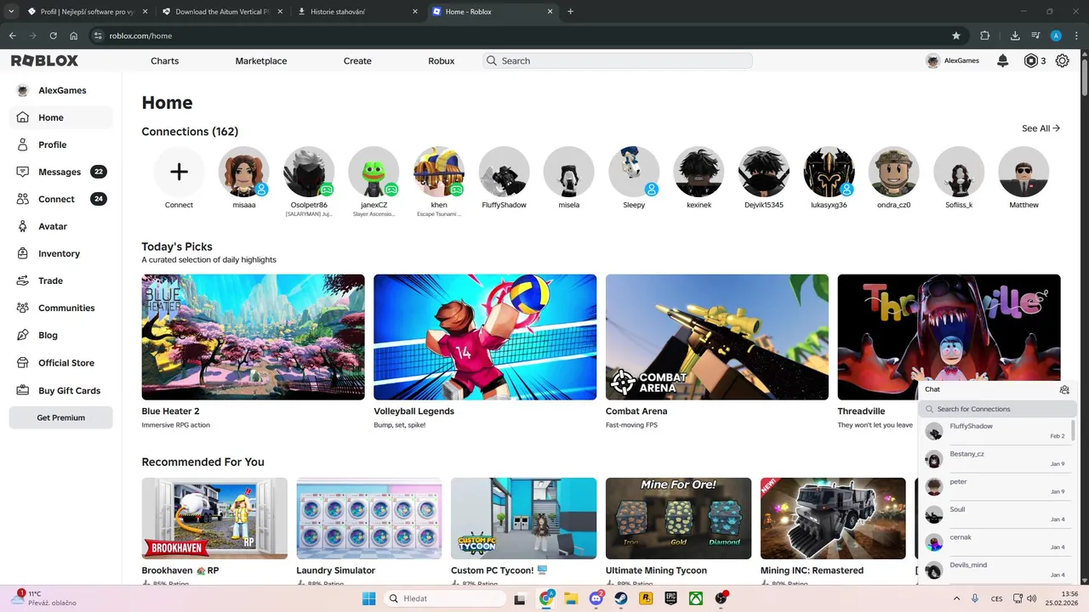Open misaaa's connection avatar

coord(244,172)
